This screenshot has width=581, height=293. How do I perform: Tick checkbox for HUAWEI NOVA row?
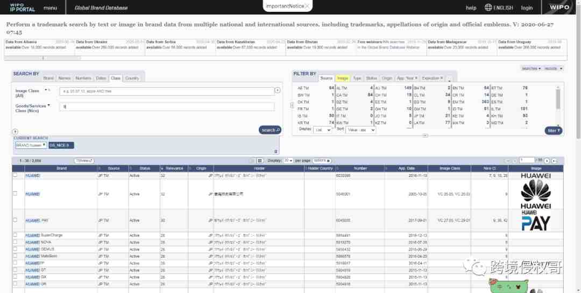pos(15,242)
